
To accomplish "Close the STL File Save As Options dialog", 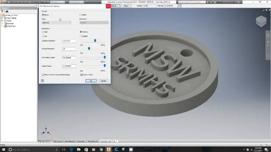I will [x=108, y=6].
